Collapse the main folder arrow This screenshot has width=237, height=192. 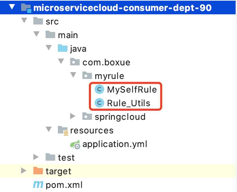point(36,34)
